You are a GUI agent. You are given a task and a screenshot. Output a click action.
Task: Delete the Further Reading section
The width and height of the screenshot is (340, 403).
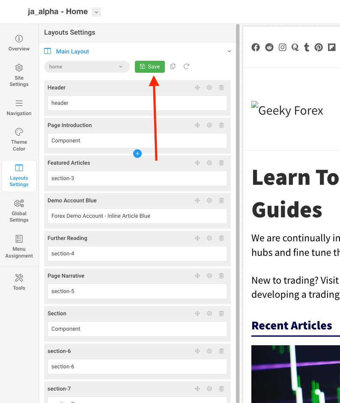click(x=221, y=238)
